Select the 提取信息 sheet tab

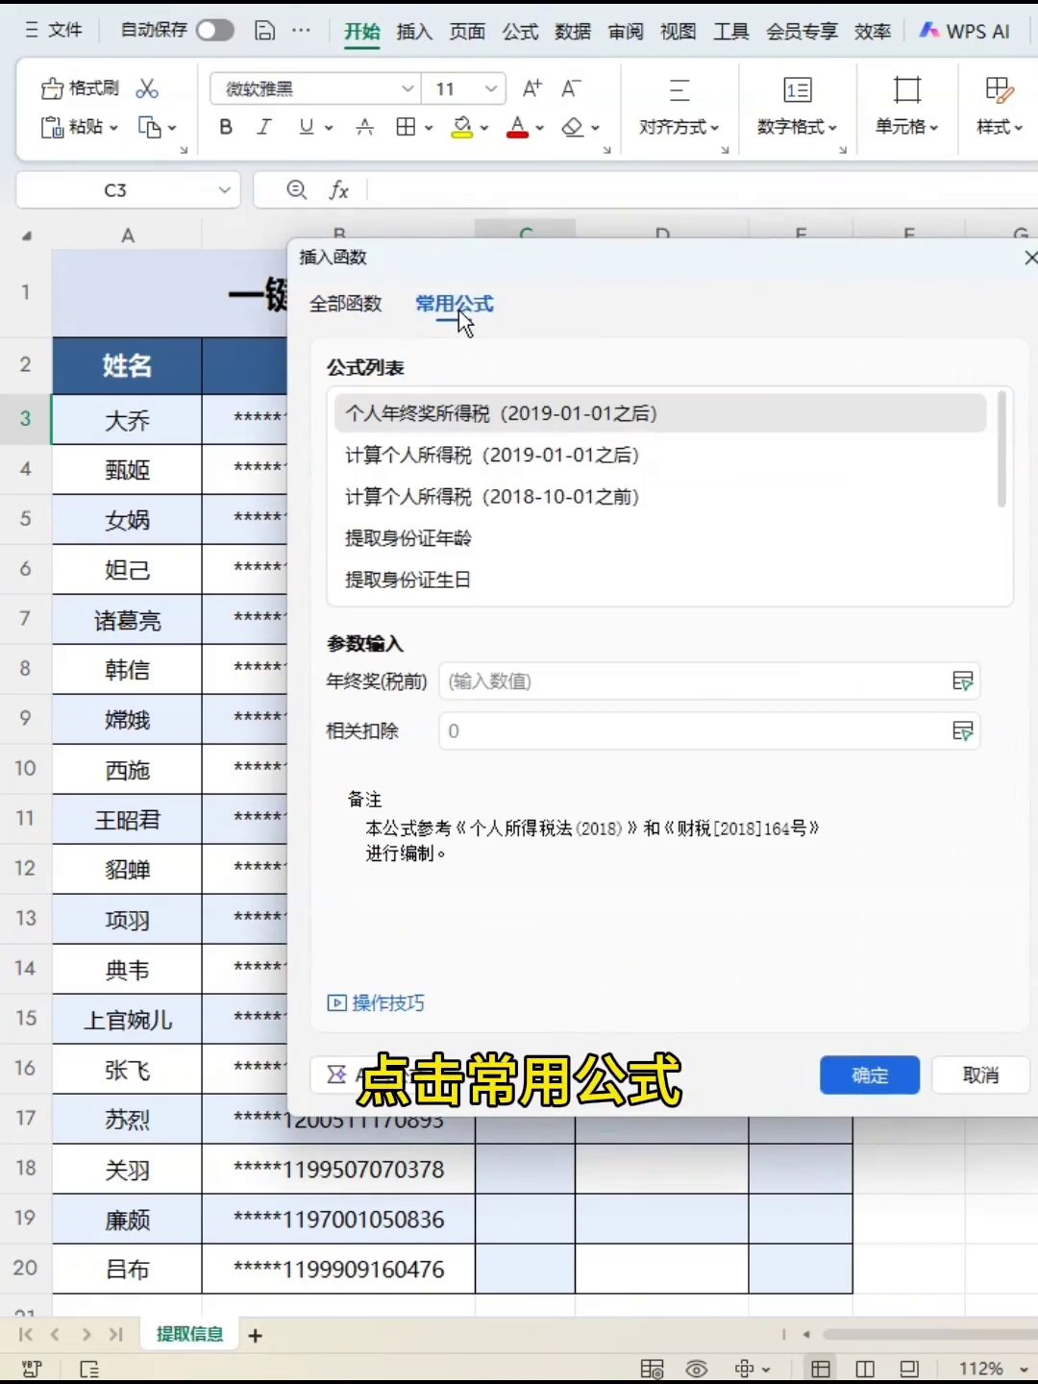(x=189, y=1334)
